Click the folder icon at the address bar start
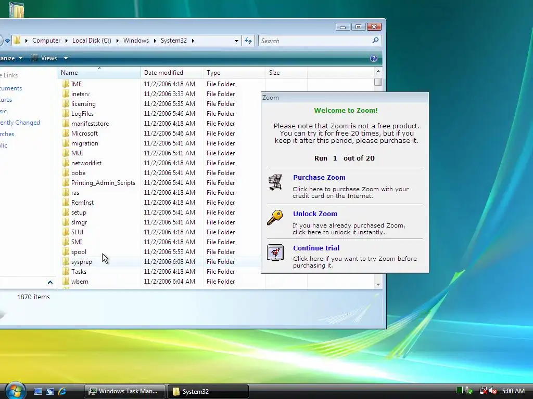The image size is (533, 399). [17, 41]
